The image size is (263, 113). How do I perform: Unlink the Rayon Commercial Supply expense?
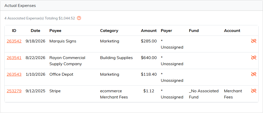[254, 58]
